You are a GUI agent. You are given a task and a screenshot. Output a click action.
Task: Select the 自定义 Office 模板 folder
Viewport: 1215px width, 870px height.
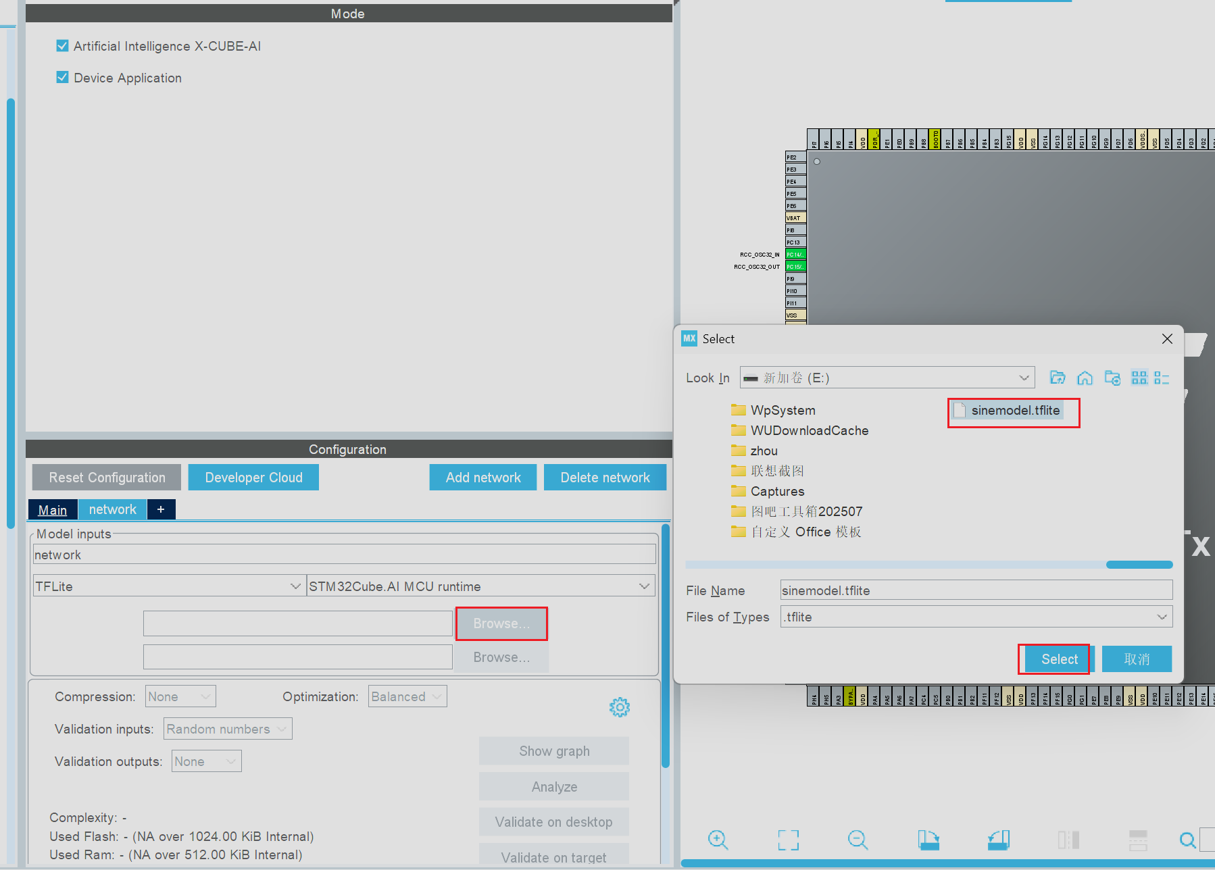[796, 532]
